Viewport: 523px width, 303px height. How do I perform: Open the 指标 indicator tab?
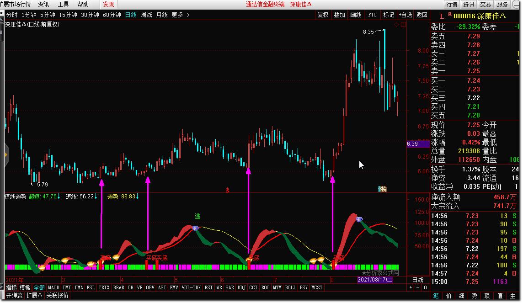11,287
